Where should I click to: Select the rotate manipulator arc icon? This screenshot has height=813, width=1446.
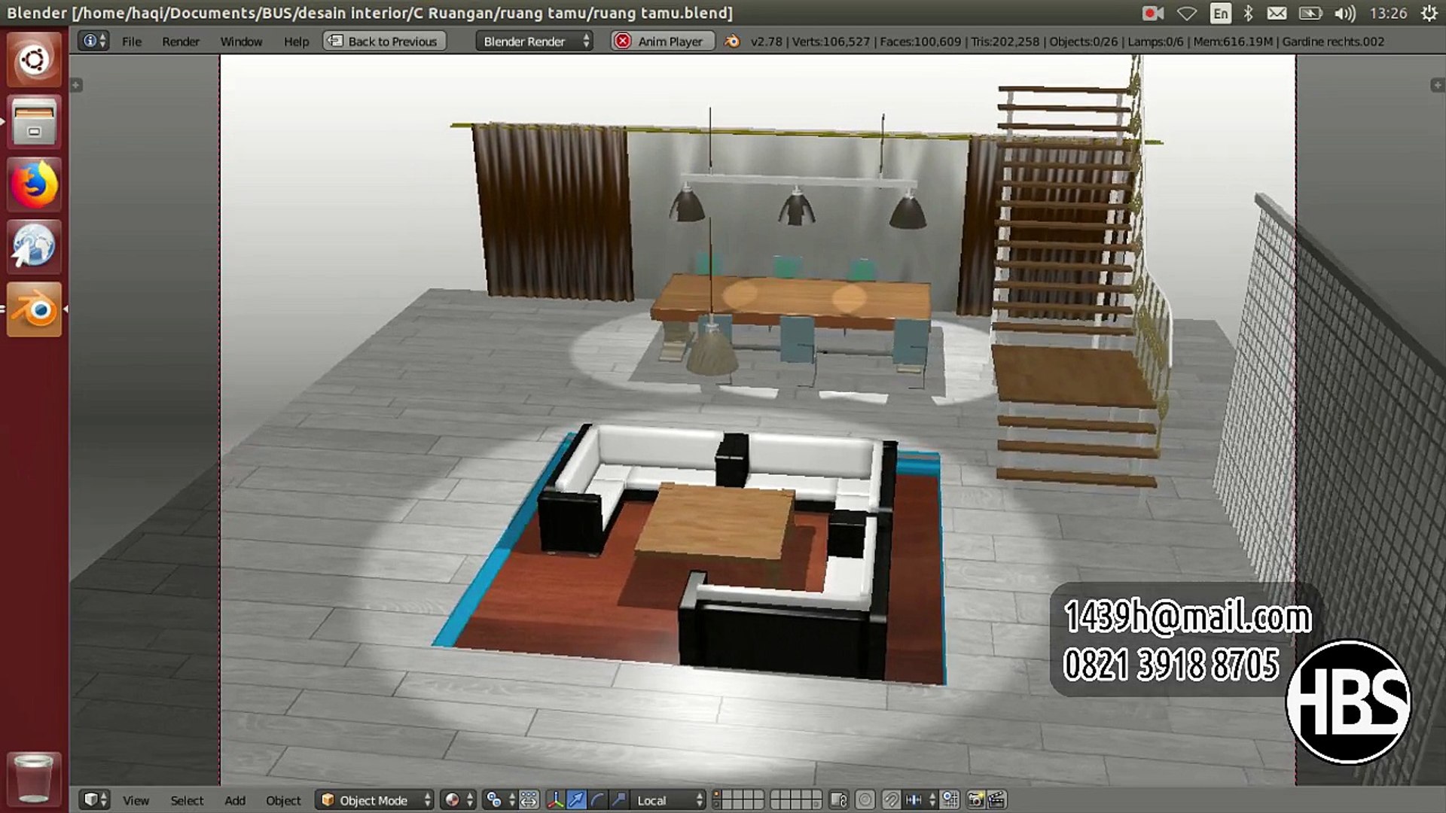(x=597, y=799)
